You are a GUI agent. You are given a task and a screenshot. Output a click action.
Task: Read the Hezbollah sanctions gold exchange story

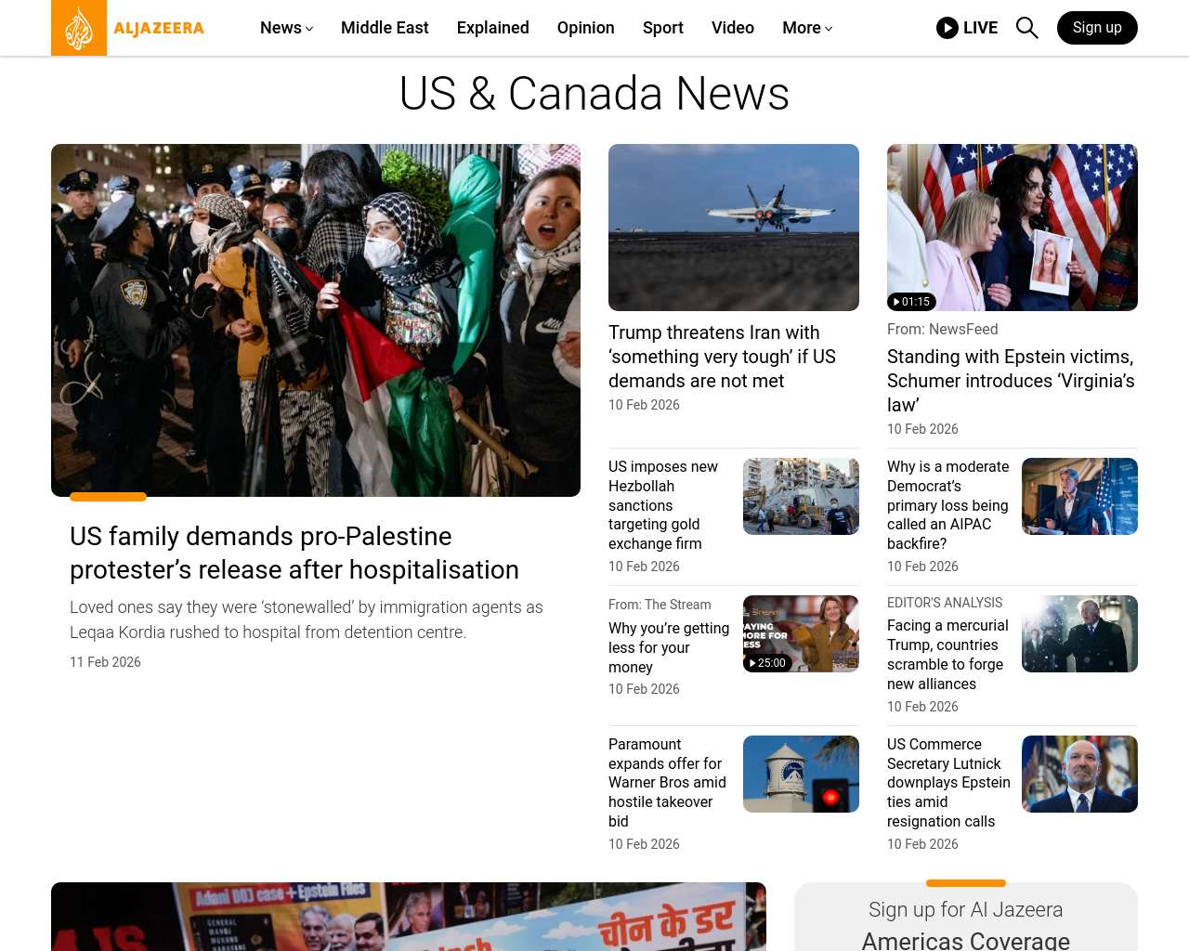tap(663, 505)
